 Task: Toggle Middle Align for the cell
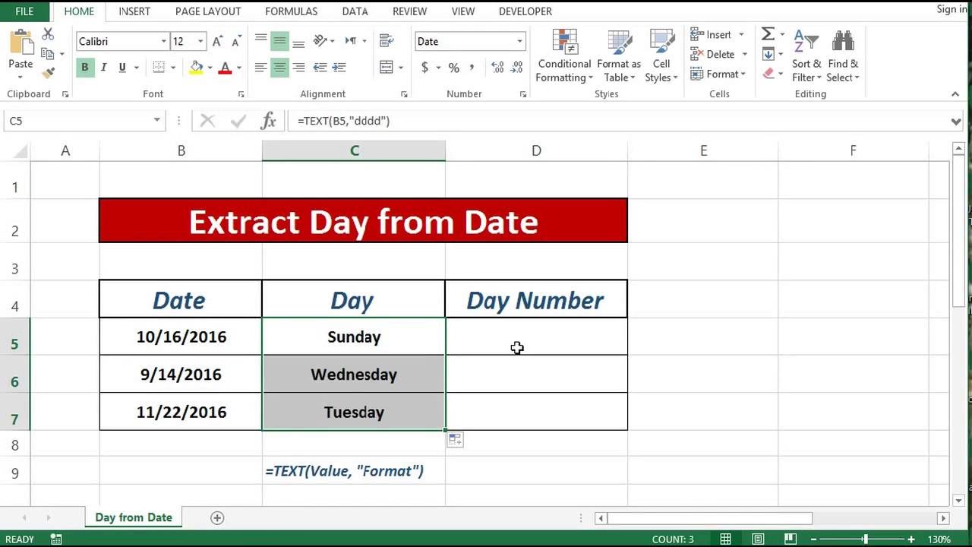tap(279, 41)
